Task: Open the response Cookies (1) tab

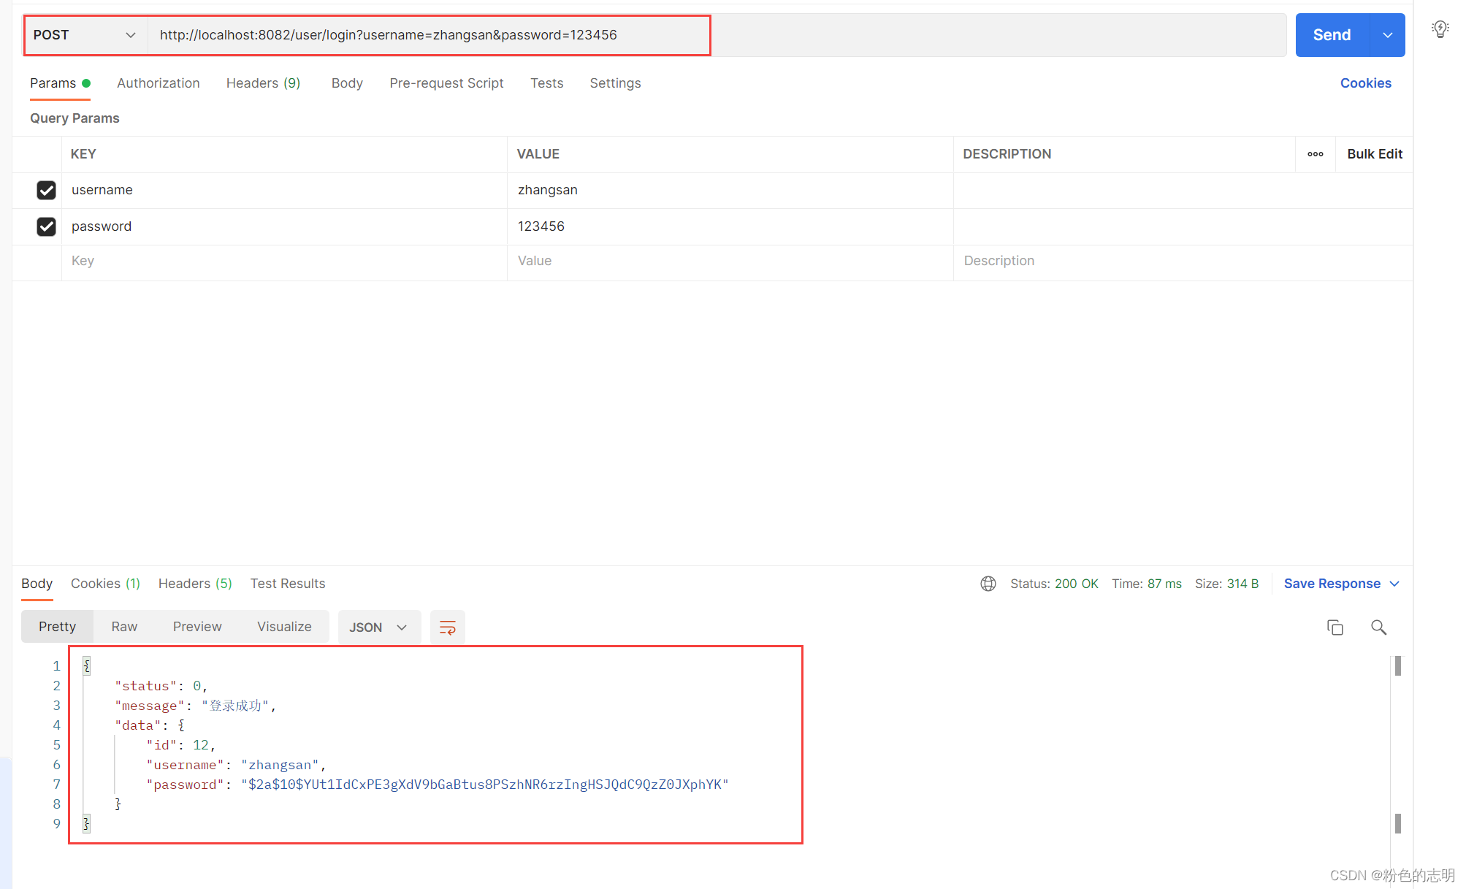Action: [x=105, y=584]
